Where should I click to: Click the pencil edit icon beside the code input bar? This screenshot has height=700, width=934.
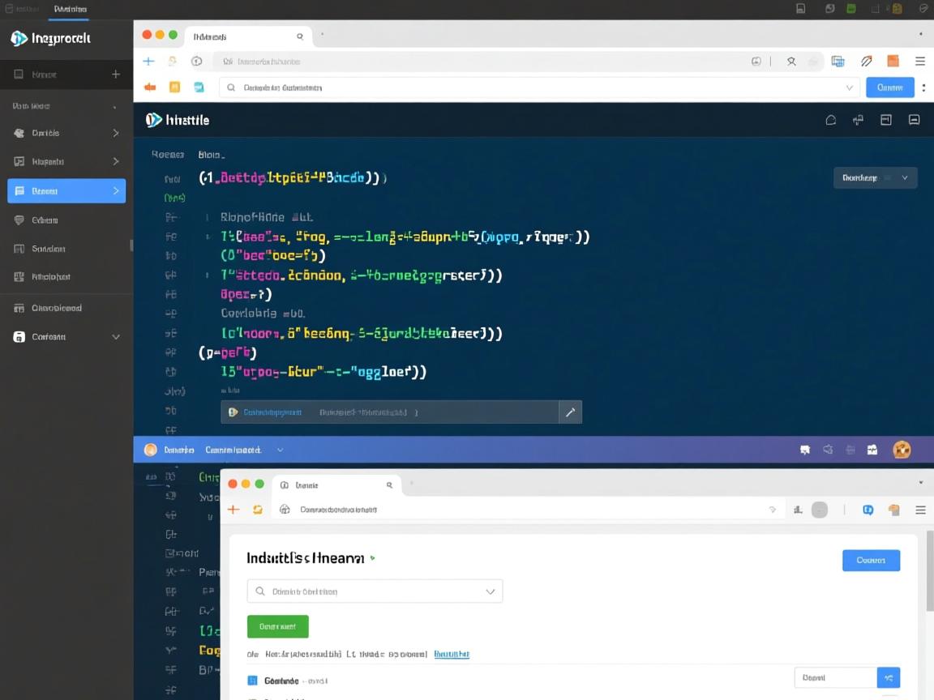click(570, 412)
